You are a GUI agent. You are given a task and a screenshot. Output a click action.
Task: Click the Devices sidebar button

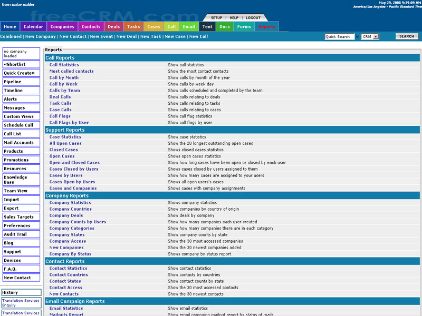pos(21,260)
